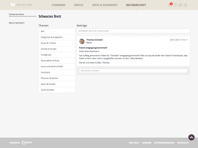Expand the post options dropdown arrow
198x148 pixels.
point(187,40)
